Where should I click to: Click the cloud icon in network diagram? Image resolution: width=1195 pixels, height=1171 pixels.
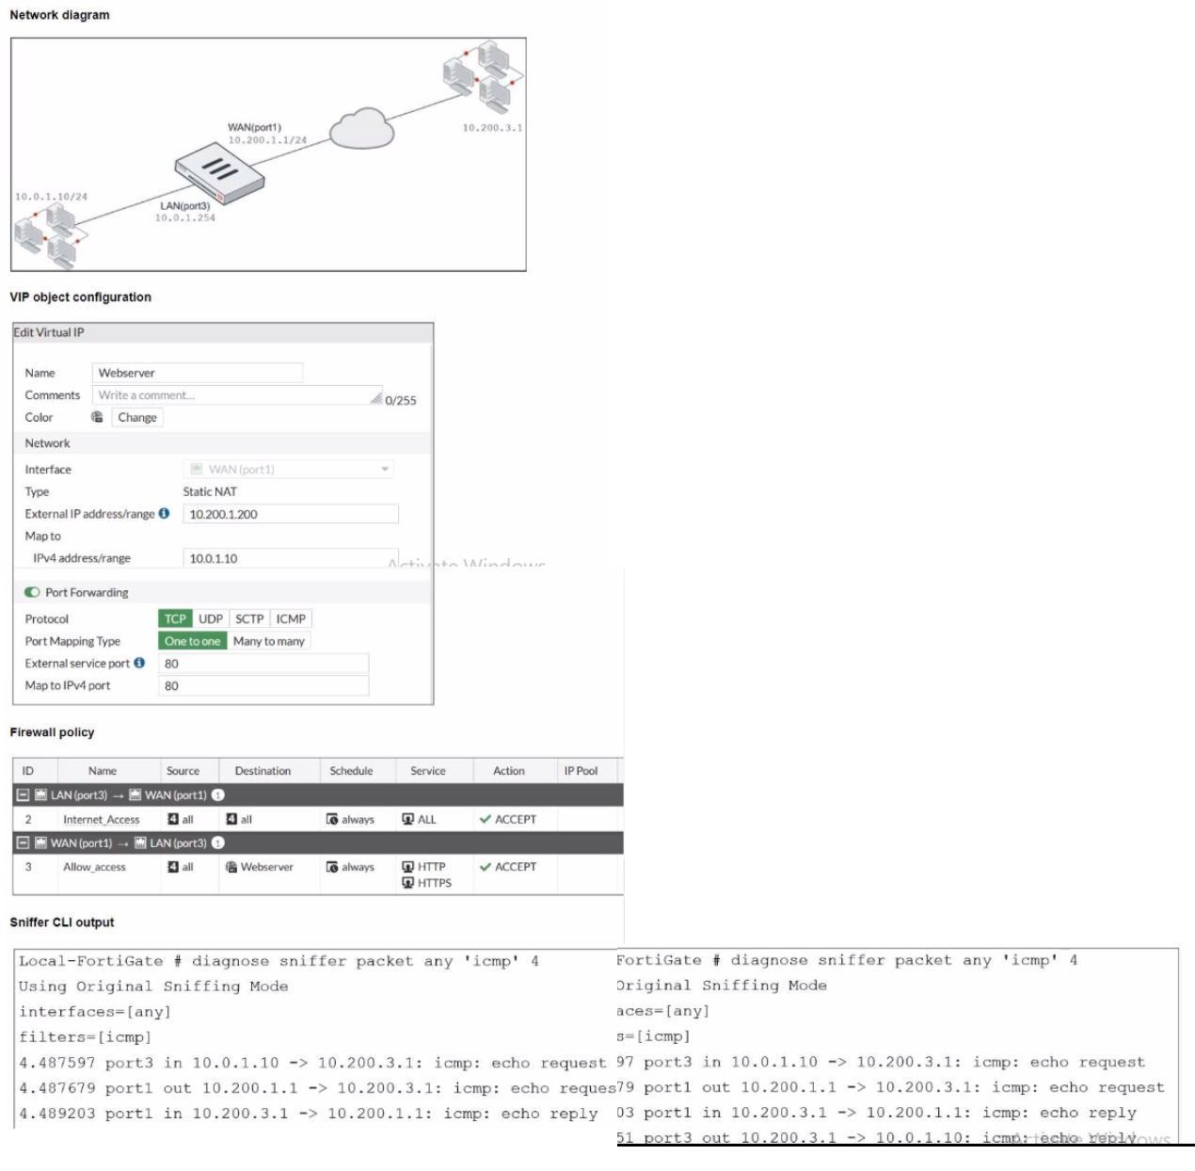(361, 128)
